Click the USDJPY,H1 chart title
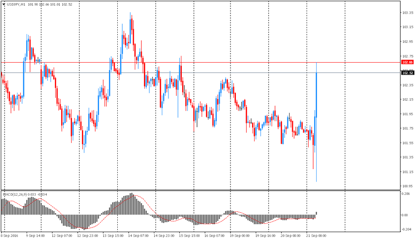The image size is (416, 240). tap(16, 5)
